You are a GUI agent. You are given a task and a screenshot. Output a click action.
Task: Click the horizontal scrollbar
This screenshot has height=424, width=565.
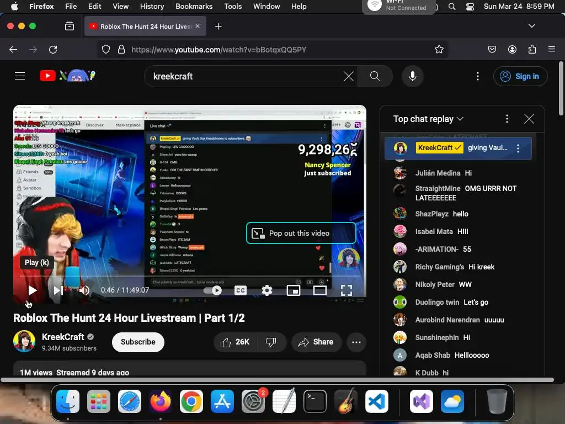[277, 380]
